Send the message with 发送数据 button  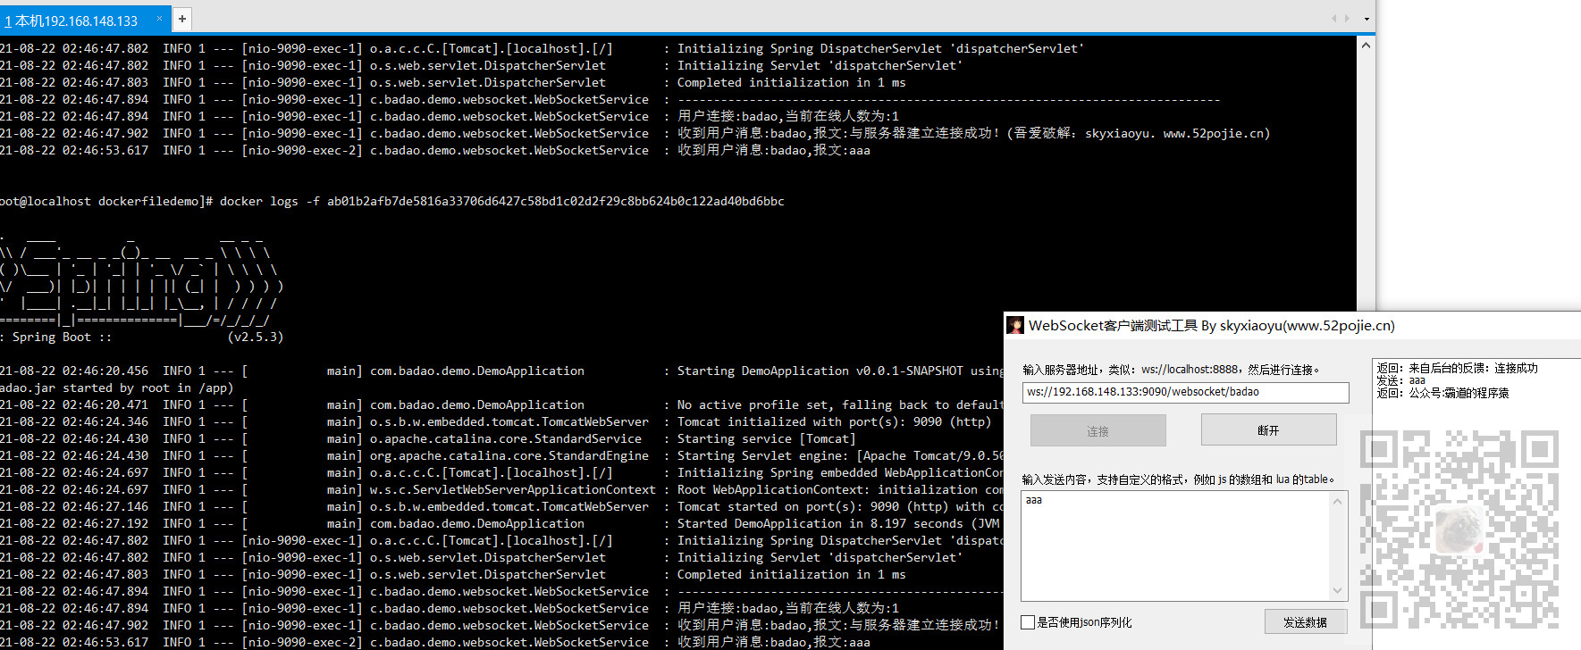pyautogui.click(x=1305, y=621)
